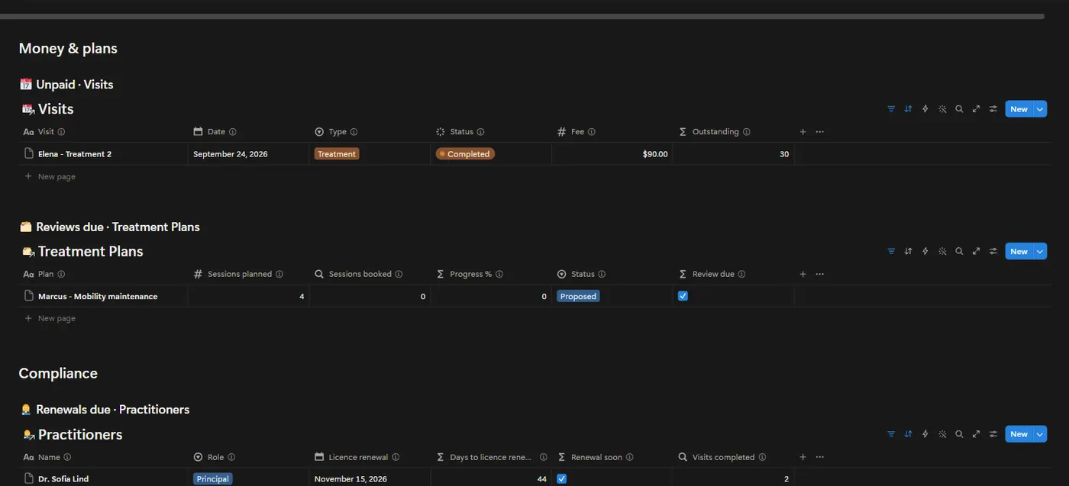Viewport: 1069px width, 486px height.
Task: Select the $90.00 fee cell
Action: click(x=612, y=154)
